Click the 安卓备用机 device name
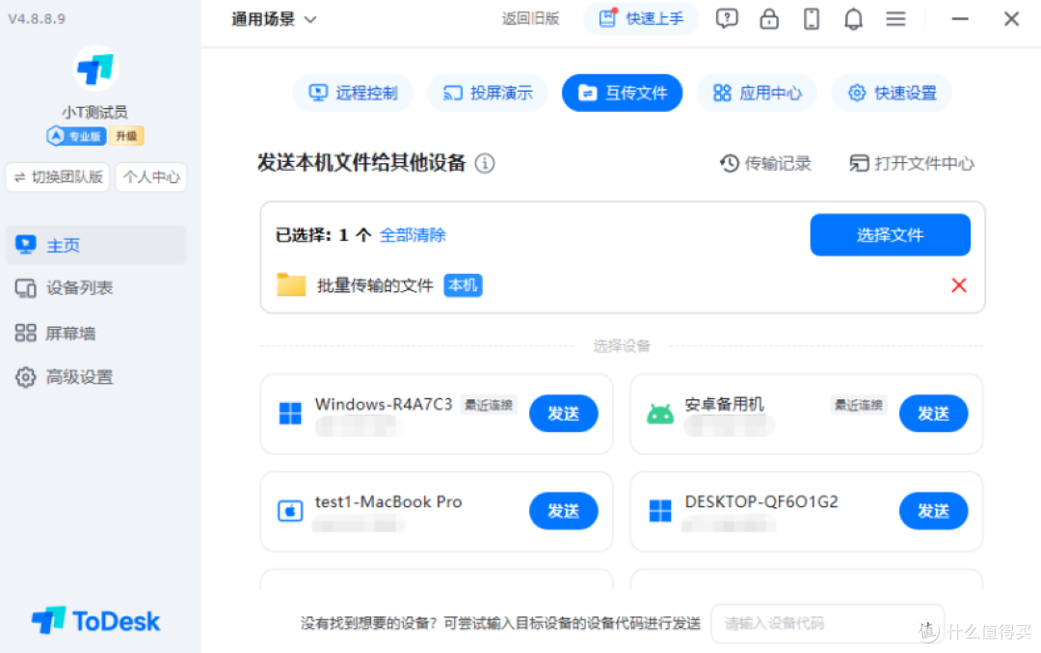Image resolution: width=1041 pixels, height=653 pixels. (x=724, y=404)
